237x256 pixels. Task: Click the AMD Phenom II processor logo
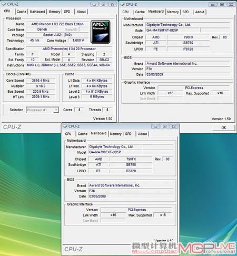click(100, 32)
